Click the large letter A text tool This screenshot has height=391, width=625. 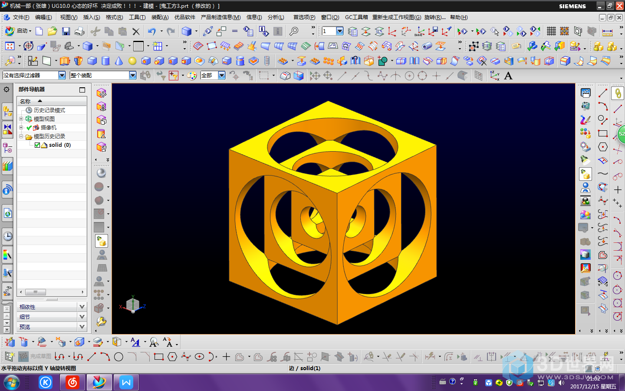coord(508,76)
